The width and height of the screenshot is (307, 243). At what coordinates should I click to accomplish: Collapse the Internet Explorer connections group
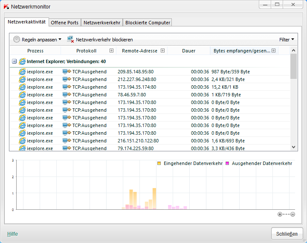click(x=14, y=61)
